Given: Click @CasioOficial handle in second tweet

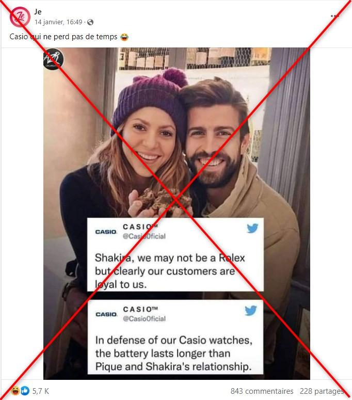Looking at the screenshot, I should 145,318.
